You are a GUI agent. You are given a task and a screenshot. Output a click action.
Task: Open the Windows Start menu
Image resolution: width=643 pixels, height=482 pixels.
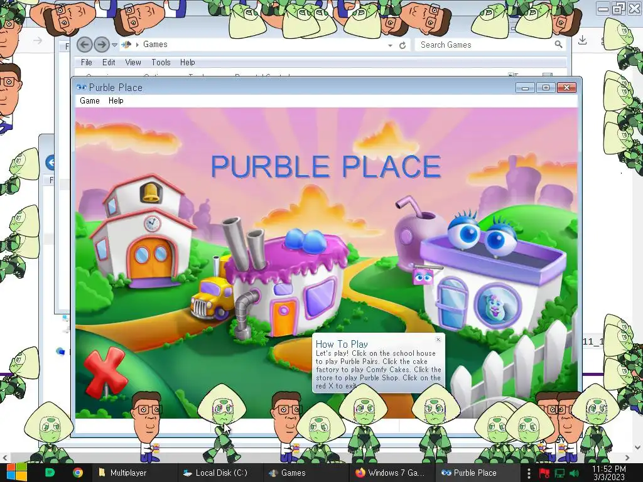tap(16, 473)
